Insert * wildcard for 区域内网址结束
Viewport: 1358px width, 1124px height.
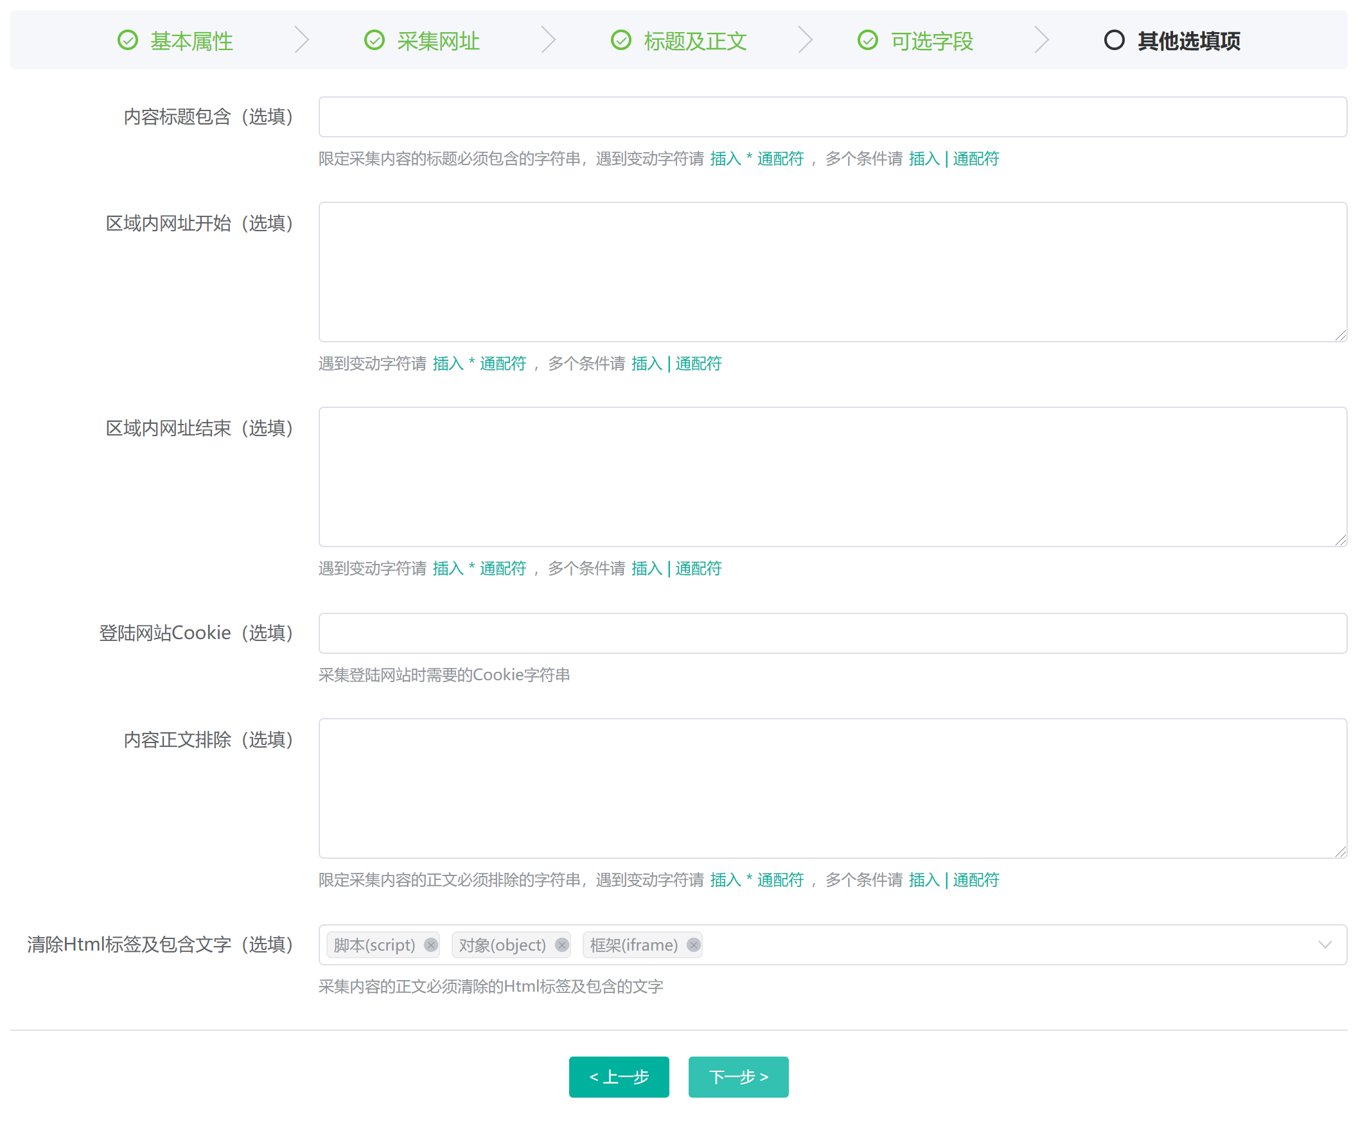click(x=479, y=568)
